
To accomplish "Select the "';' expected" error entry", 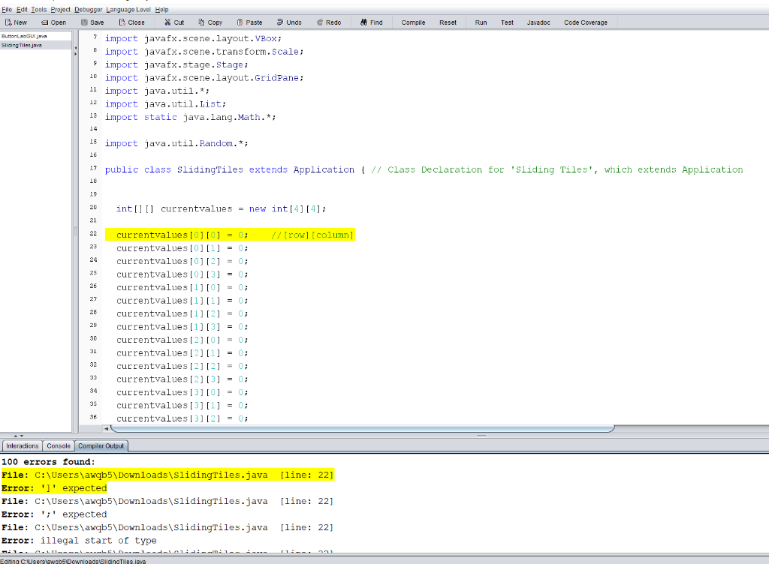I will click(54, 514).
